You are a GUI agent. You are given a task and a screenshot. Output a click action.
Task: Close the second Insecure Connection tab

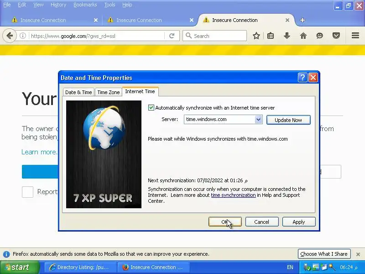192,20
